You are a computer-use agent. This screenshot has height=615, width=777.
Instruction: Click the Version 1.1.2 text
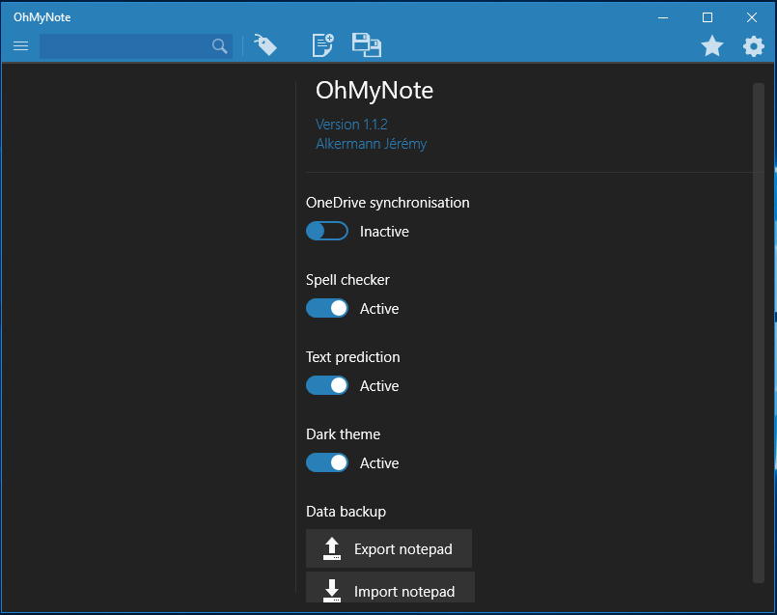[x=351, y=124]
